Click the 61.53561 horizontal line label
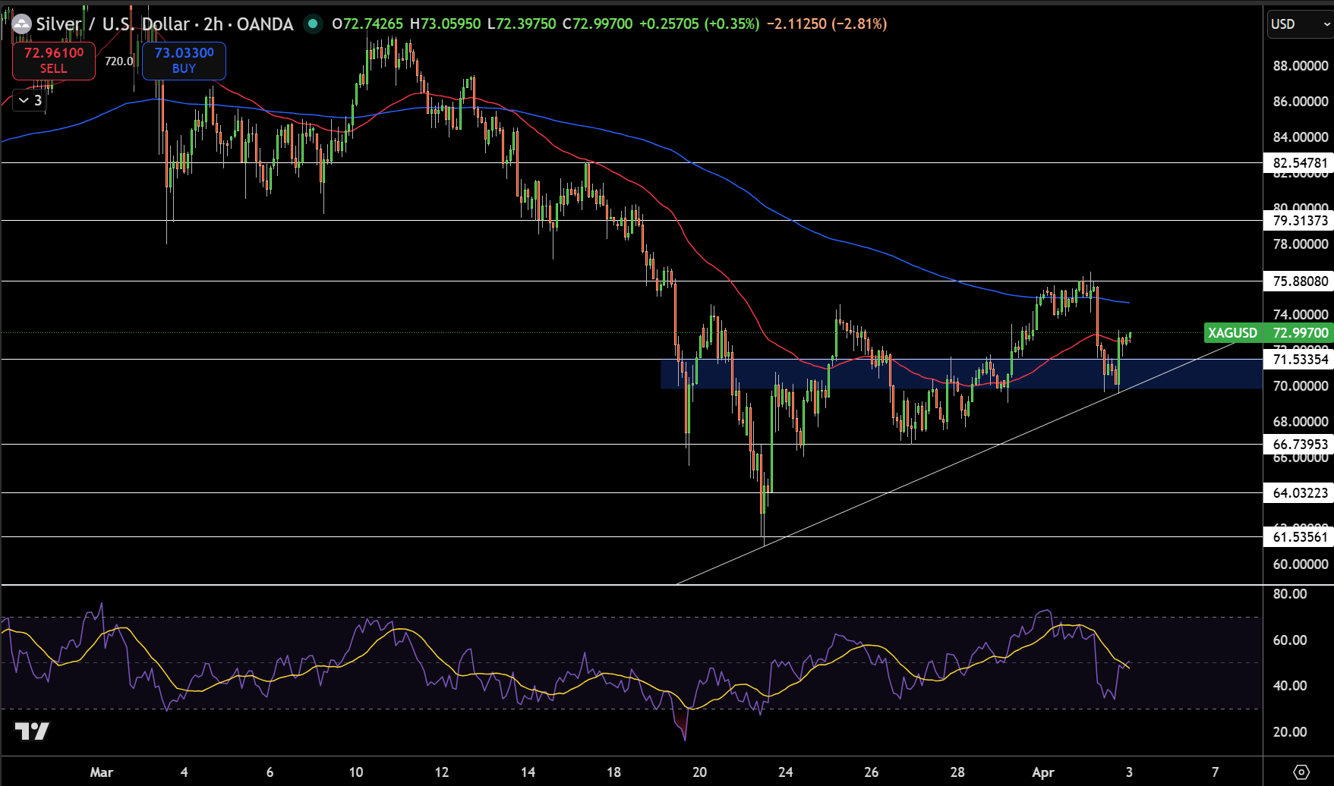This screenshot has height=786, width=1334. point(1300,536)
